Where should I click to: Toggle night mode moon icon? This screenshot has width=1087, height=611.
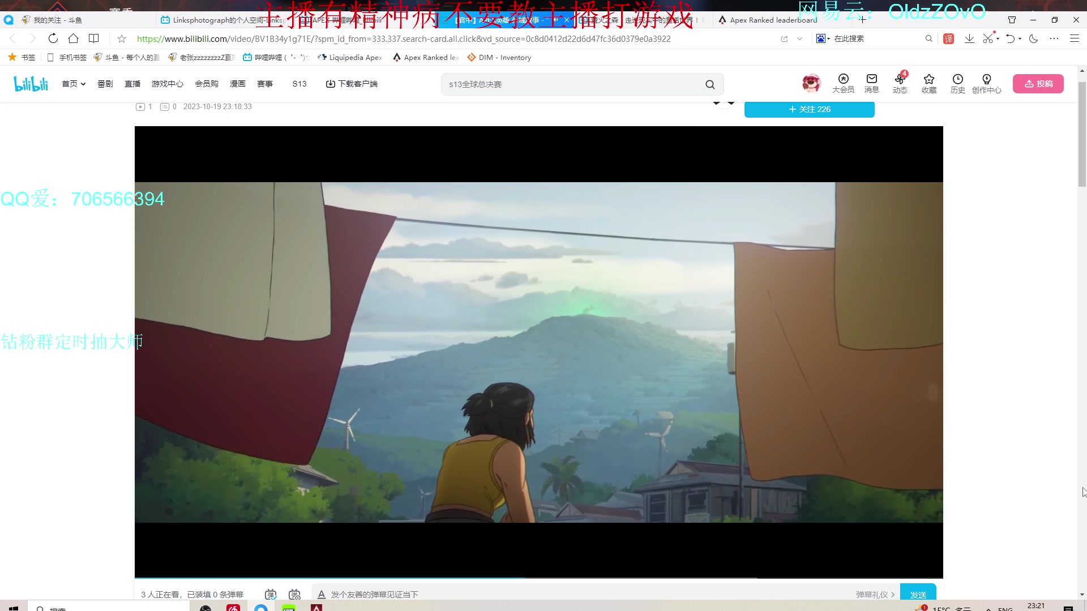click(x=1033, y=38)
